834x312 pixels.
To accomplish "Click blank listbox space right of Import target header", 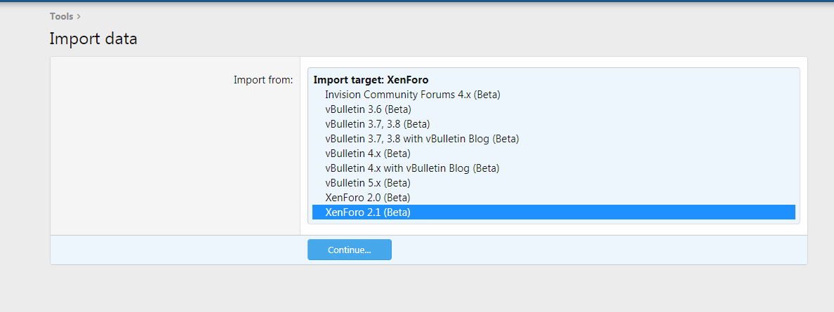I will [x=611, y=80].
